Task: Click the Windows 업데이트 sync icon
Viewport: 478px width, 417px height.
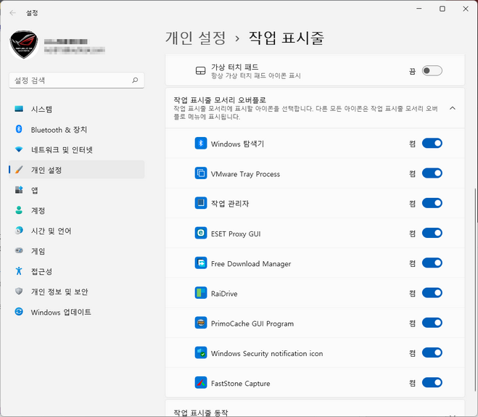Action: 19,312
